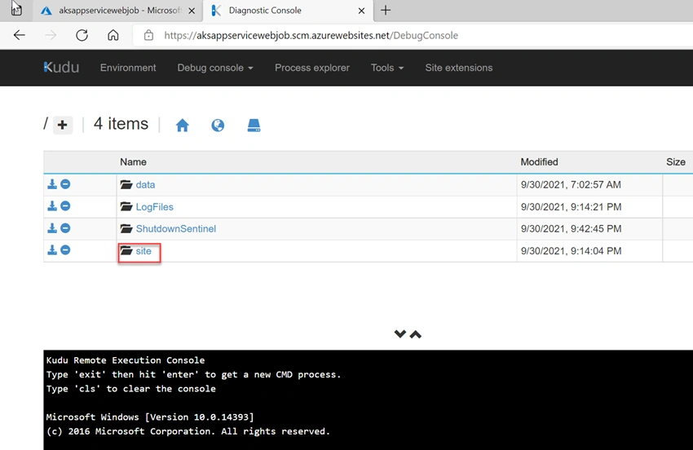
Task: Open the ShutdownSentinel folder icon
Action: (126, 228)
